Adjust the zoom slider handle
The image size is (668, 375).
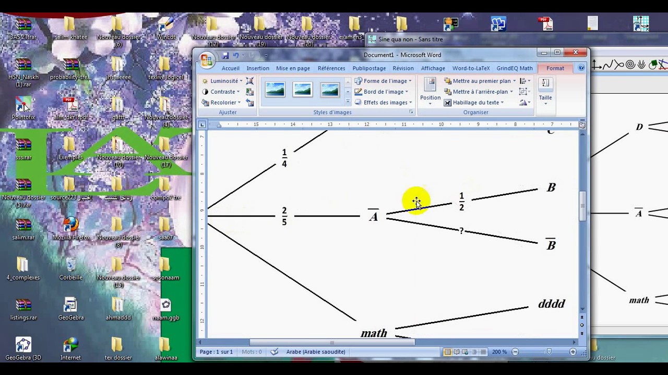(x=549, y=352)
